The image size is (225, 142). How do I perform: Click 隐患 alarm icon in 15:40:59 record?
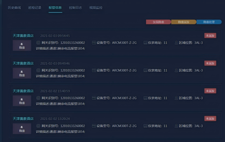click(22, 101)
